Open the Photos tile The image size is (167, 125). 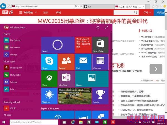(92, 79)
